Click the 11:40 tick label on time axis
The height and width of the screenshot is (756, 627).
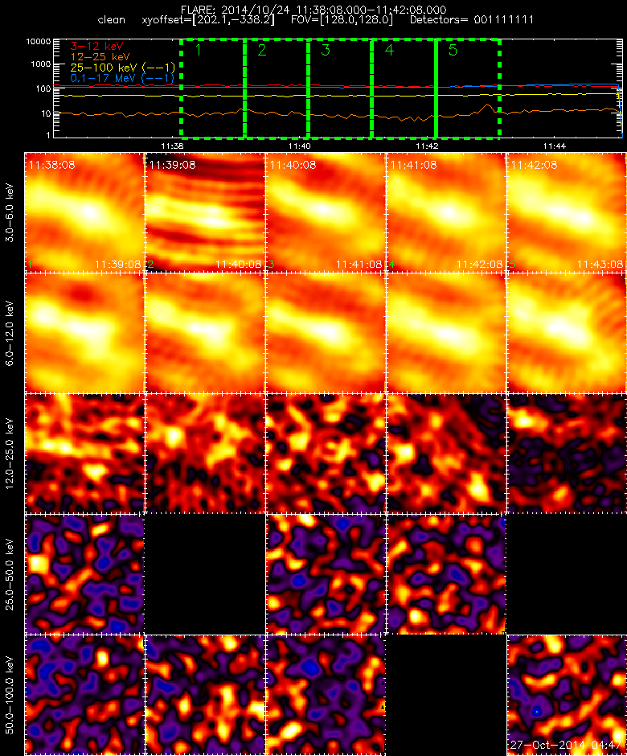(x=299, y=146)
